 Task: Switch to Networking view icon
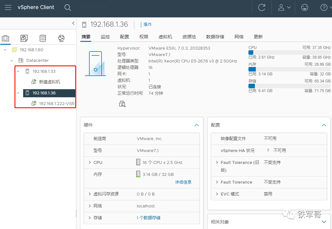tap(61, 38)
